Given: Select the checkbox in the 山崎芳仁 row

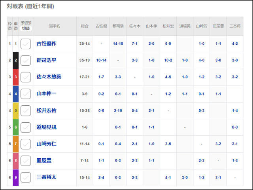Looking at the screenshot, I should pyautogui.click(x=26, y=144).
